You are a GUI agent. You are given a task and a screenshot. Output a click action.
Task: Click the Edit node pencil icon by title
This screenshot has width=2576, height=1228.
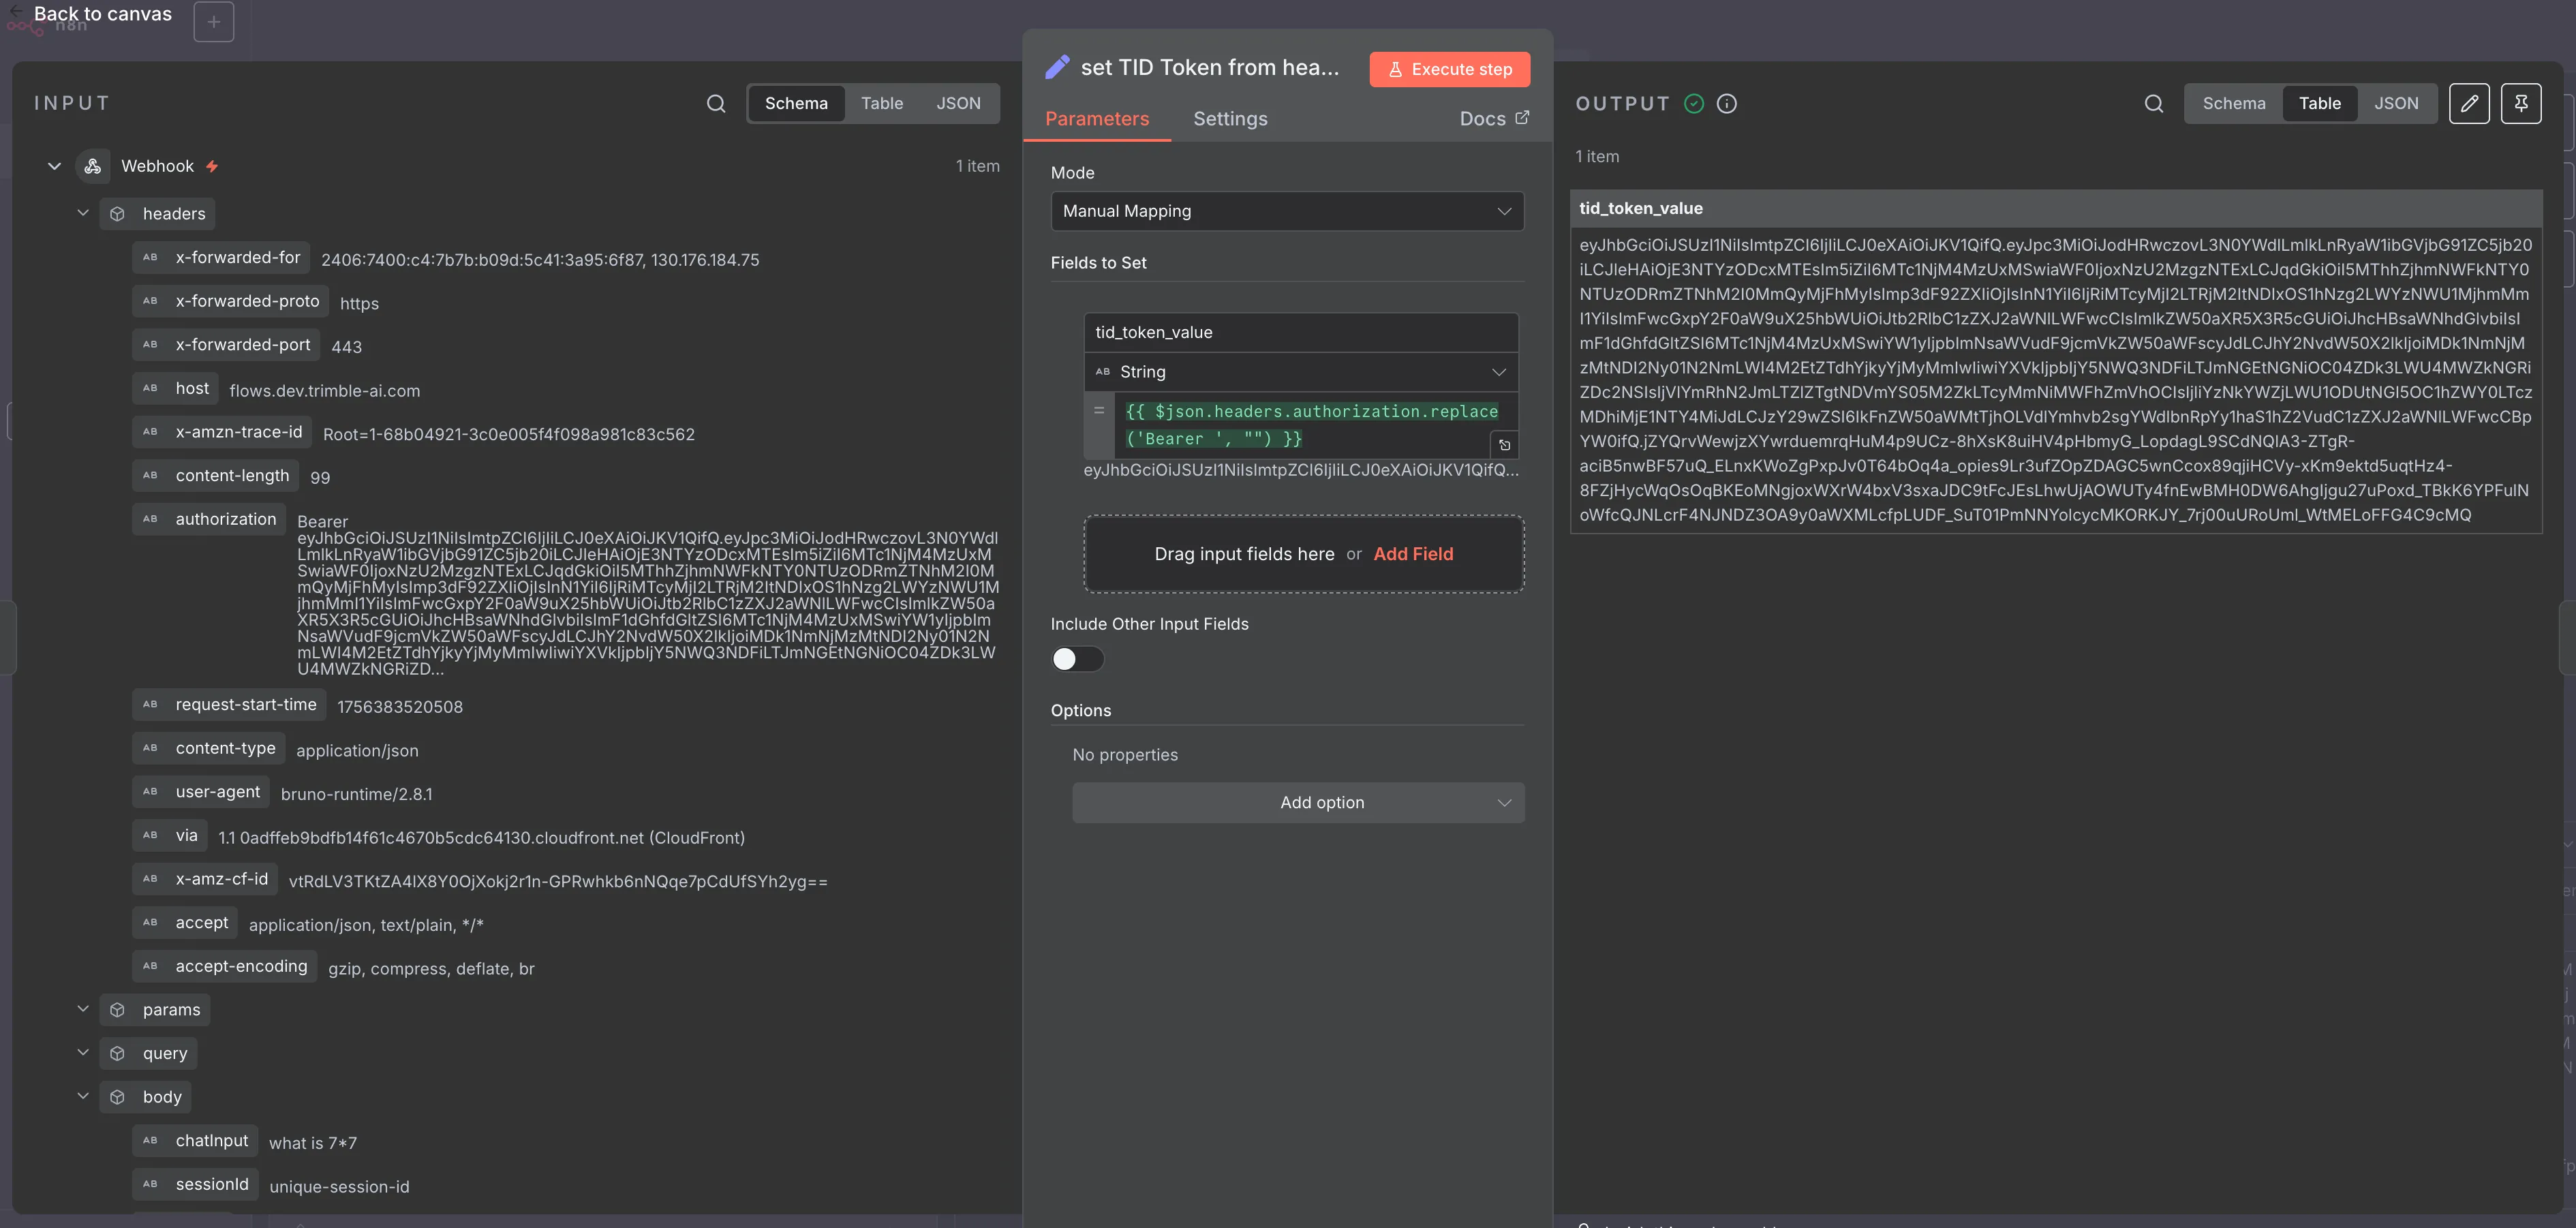click(1057, 67)
